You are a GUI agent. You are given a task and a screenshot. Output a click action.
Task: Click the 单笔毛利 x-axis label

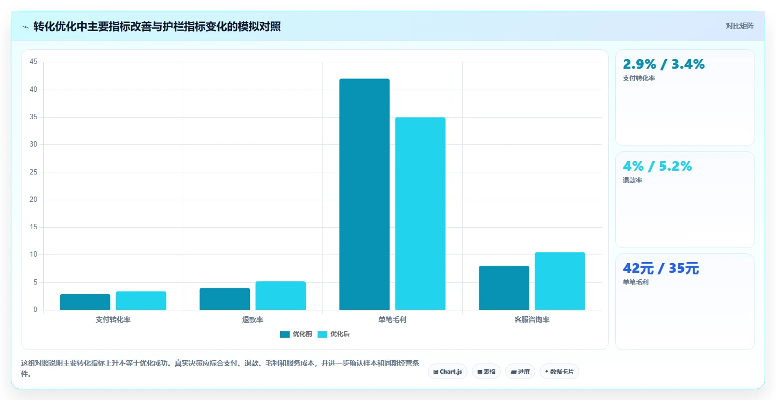(x=392, y=319)
